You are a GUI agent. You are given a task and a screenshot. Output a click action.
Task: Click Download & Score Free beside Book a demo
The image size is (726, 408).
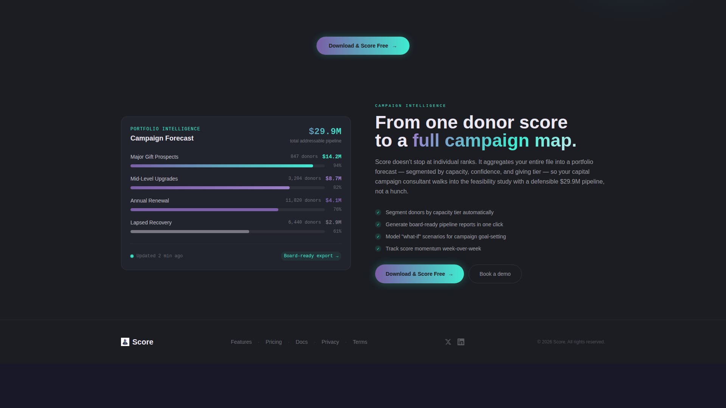click(x=419, y=274)
